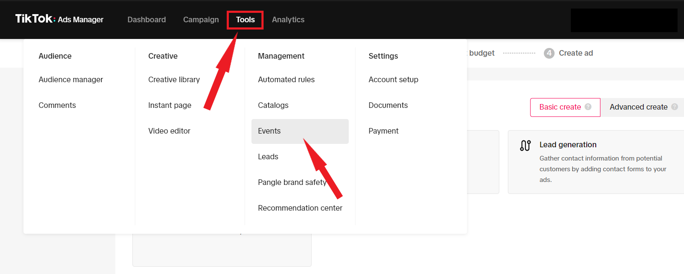Select Basic create mode
The image size is (684, 274).
[x=560, y=107]
